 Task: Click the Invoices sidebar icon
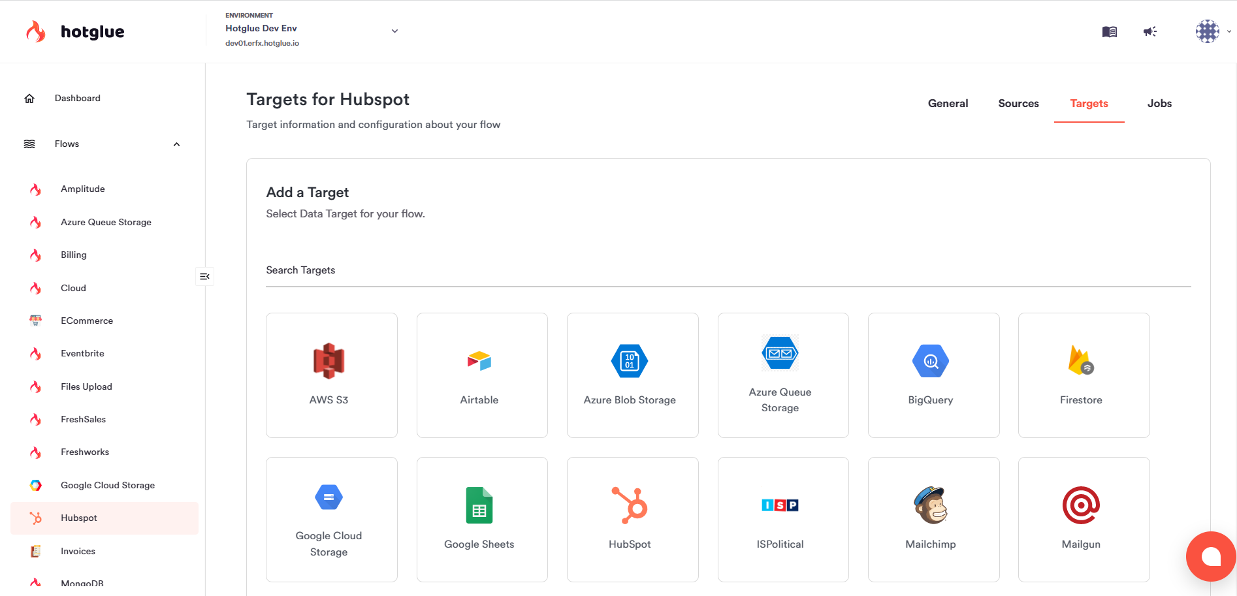36,551
